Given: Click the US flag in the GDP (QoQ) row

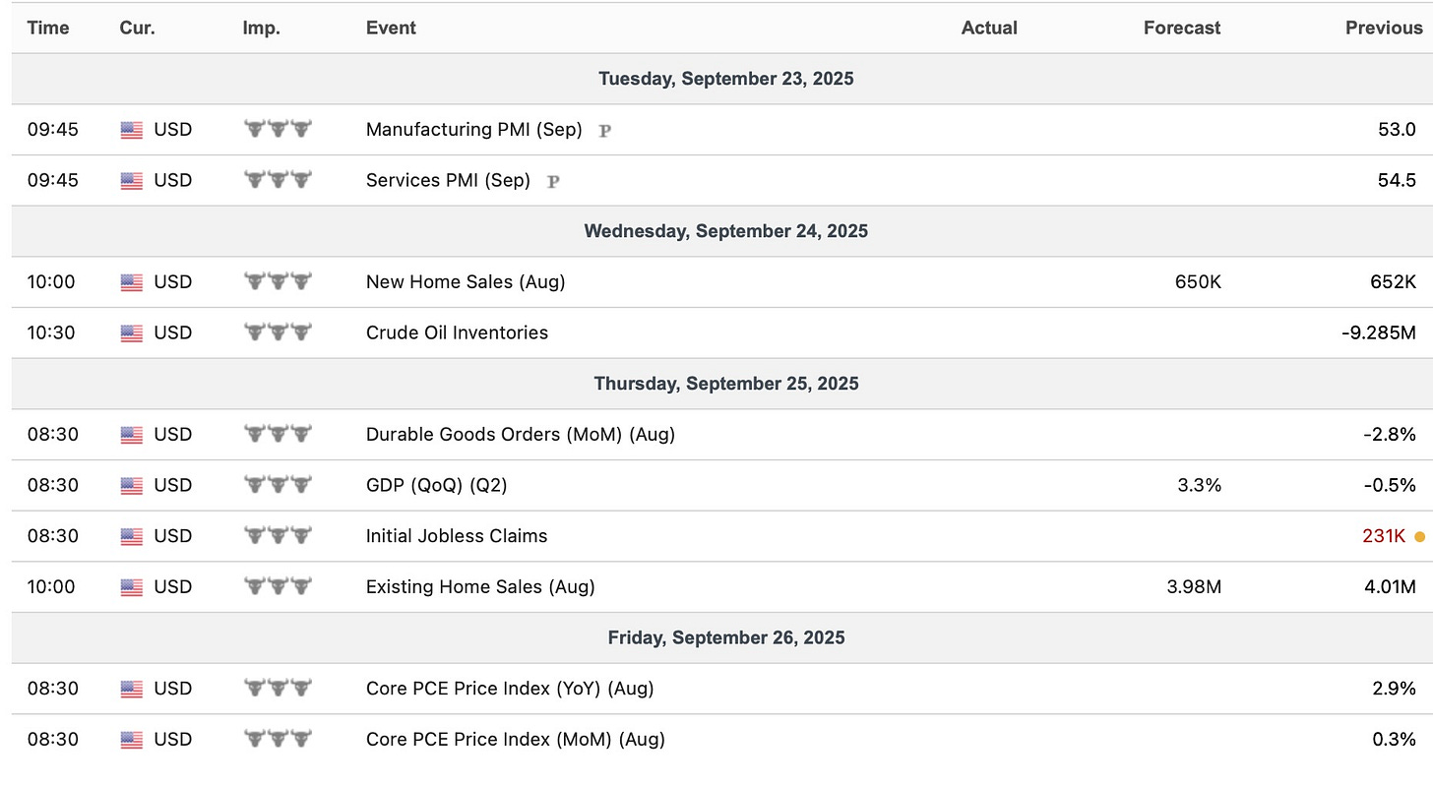Looking at the screenshot, I should pos(132,485).
